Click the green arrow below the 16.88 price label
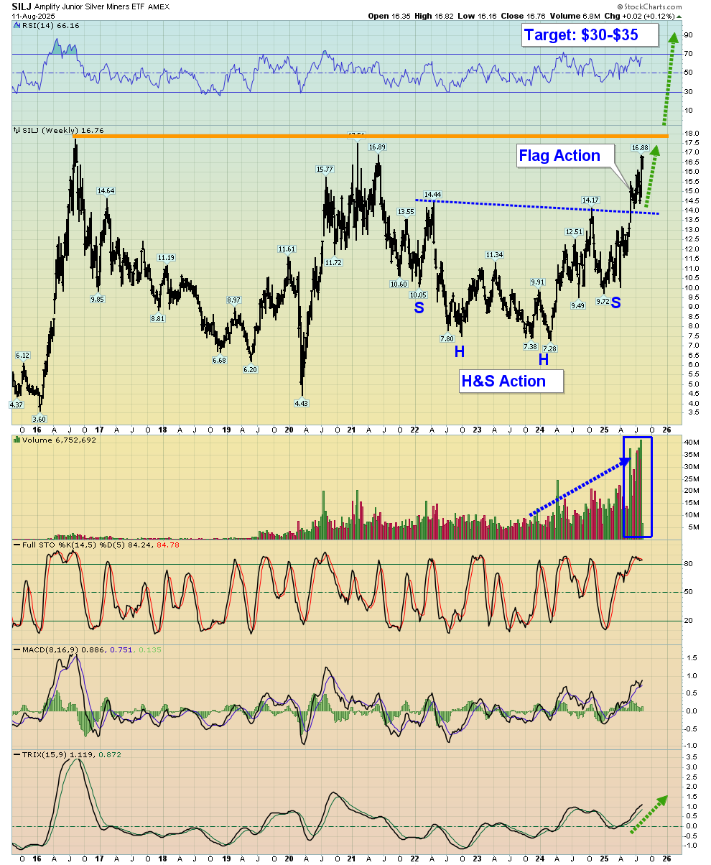Image resolution: width=711 pixels, height=865 pixels. click(649, 182)
